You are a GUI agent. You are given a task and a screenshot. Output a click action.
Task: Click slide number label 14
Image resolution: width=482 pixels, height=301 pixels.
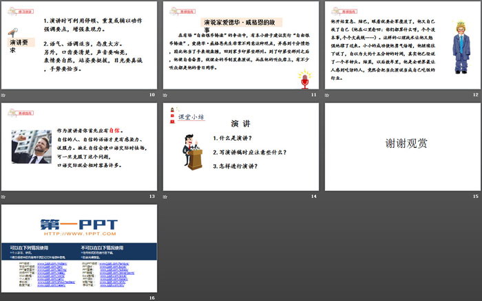click(314, 197)
